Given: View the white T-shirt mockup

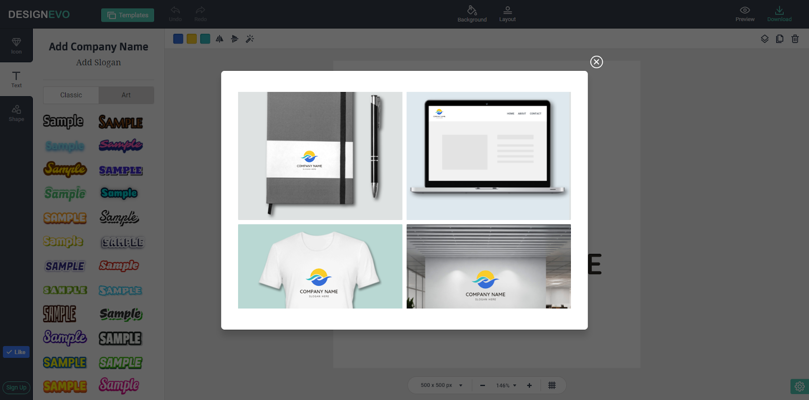Looking at the screenshot, I should coord(320,266).
